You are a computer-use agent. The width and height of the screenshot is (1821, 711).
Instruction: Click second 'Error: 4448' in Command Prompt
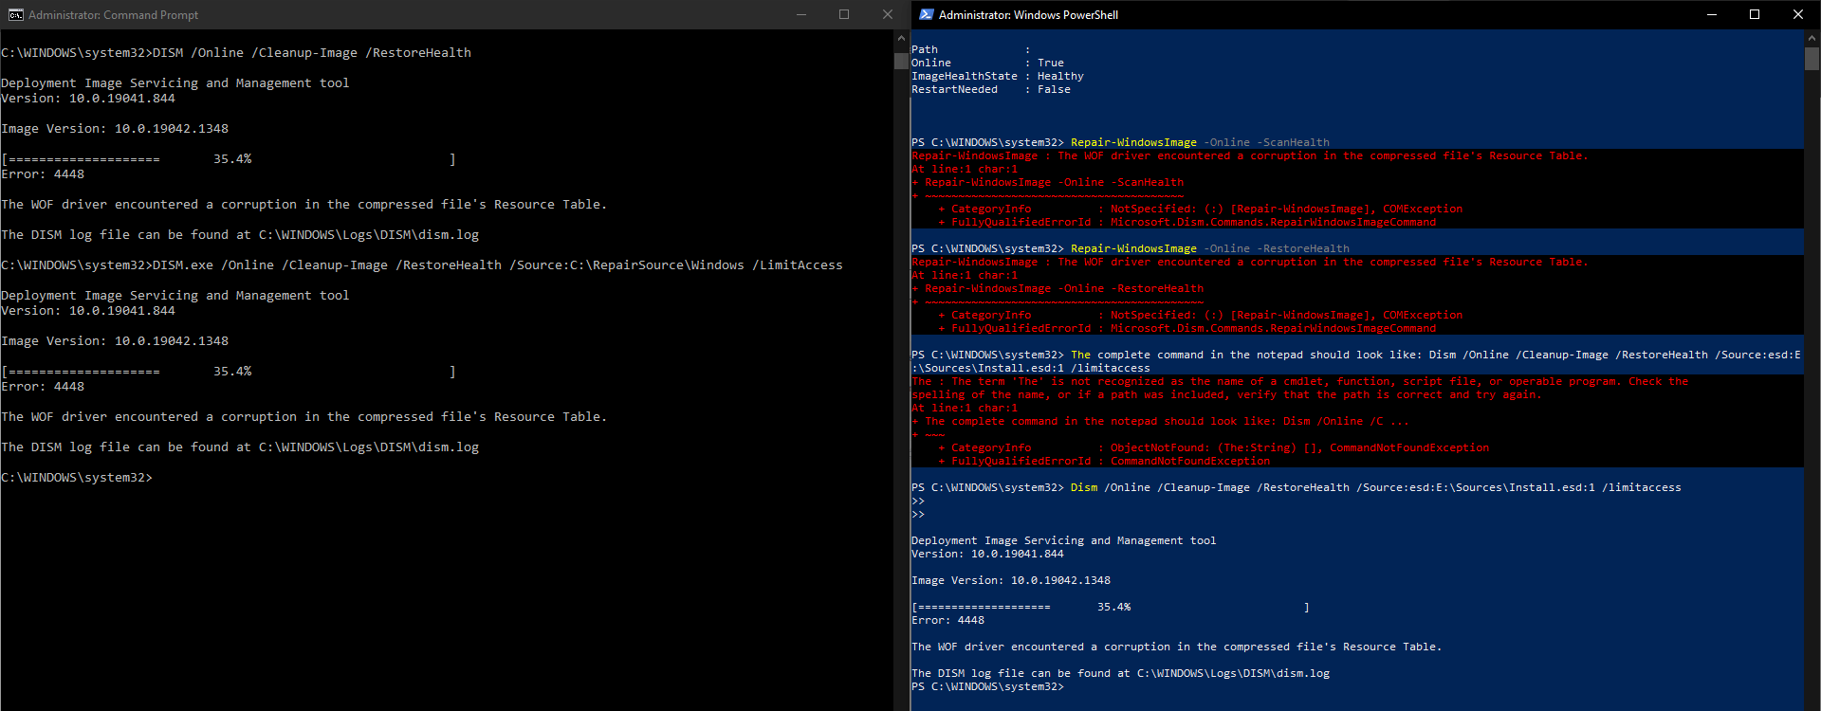point(43,387)
